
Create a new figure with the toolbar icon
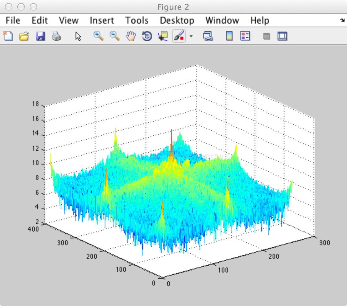8,36
